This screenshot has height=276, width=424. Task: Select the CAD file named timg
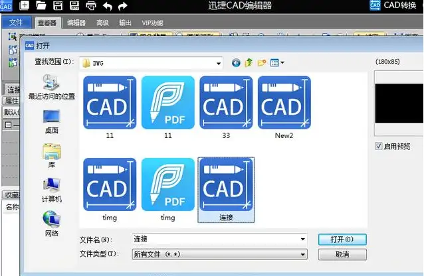[x=110, y=190]
